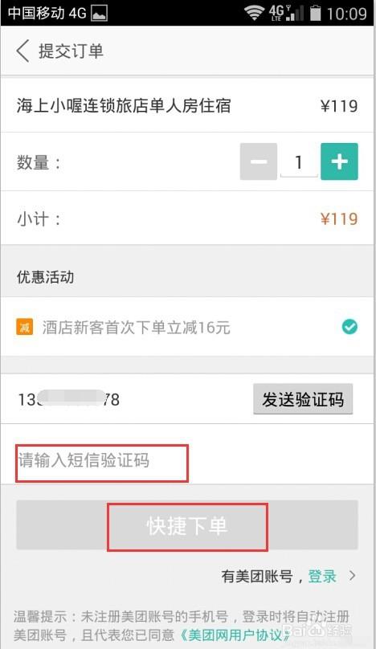Tap the Wi-Fi icon in status bar

pos(254,12)
